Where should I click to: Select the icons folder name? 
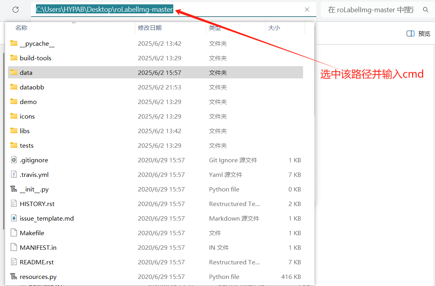tap(27, 117)
